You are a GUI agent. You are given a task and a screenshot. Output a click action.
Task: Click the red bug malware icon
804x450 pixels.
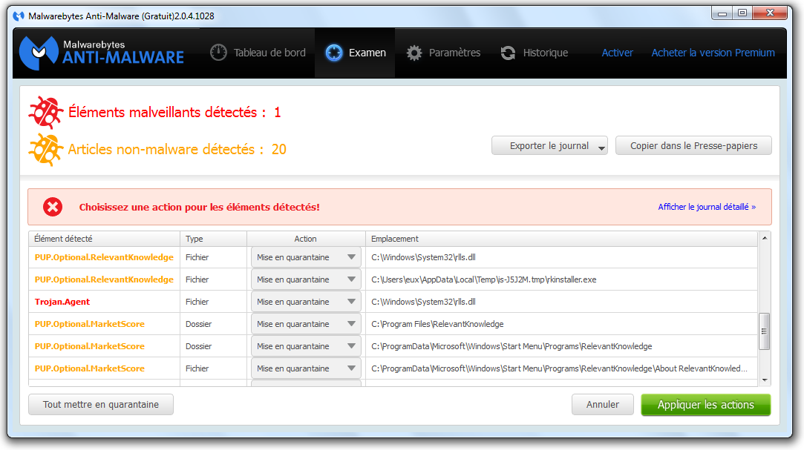[x=45, y=112]
